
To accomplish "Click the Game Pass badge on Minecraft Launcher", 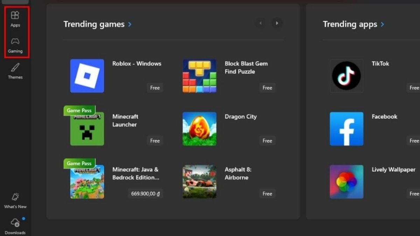I will point(79,110).
